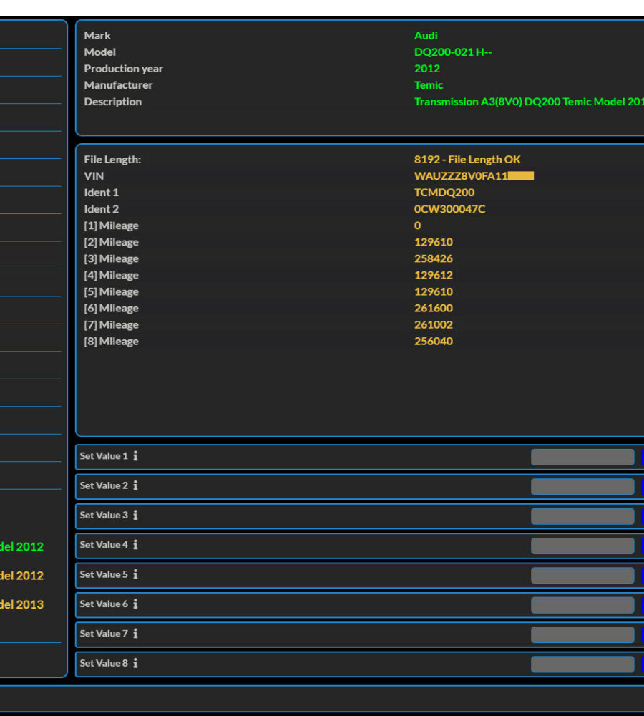Click the info icon beside Set Value 8
The width and height of the screenshot is (644, 716).
[135, 663]
